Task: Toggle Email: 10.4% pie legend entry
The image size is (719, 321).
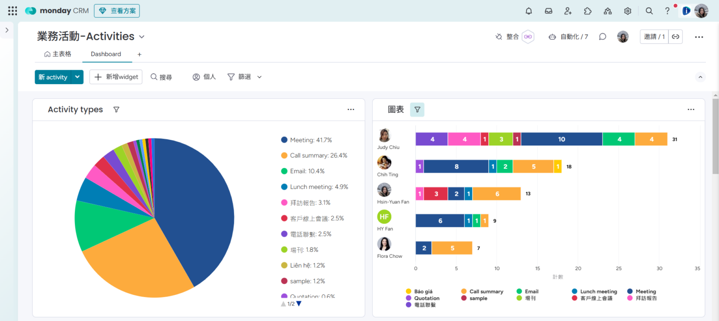Action: point(303,171)
